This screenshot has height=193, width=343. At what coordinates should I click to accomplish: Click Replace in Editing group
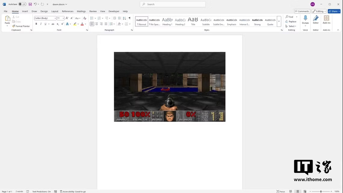291,21
